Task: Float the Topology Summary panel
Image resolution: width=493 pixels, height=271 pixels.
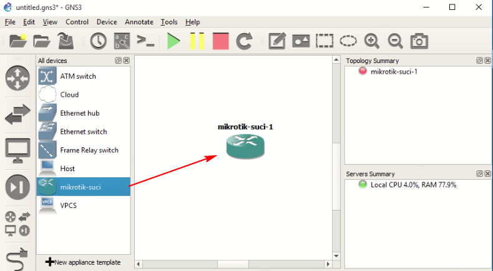Action: tap(479, 61)
